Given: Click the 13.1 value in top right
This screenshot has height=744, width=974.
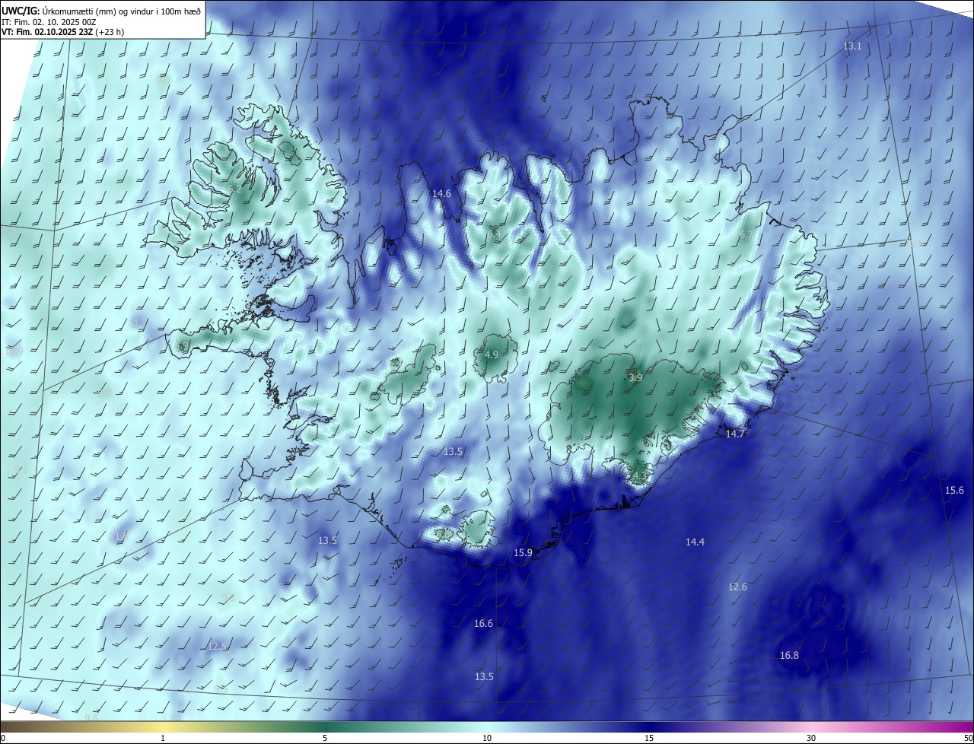Looking at the screenshot, I should coord(852,46).
